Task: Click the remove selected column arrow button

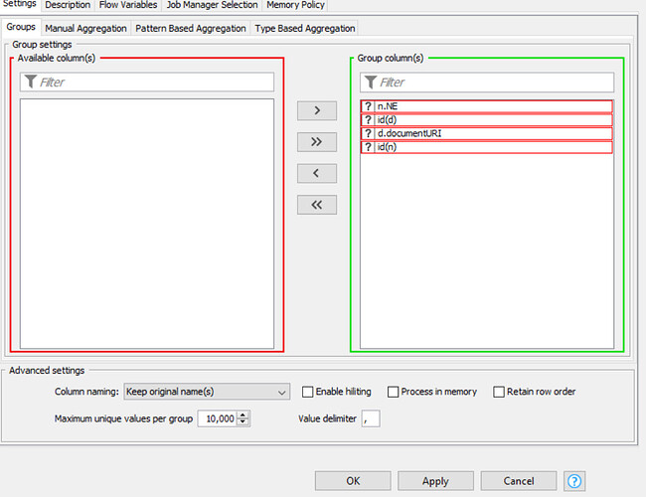Action: [317, 173]
